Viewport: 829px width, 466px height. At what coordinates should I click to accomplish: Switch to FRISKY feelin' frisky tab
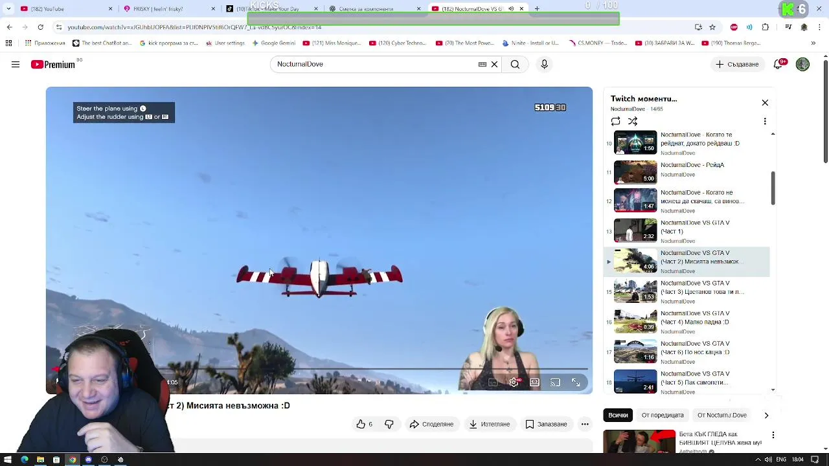coord(168,8)
